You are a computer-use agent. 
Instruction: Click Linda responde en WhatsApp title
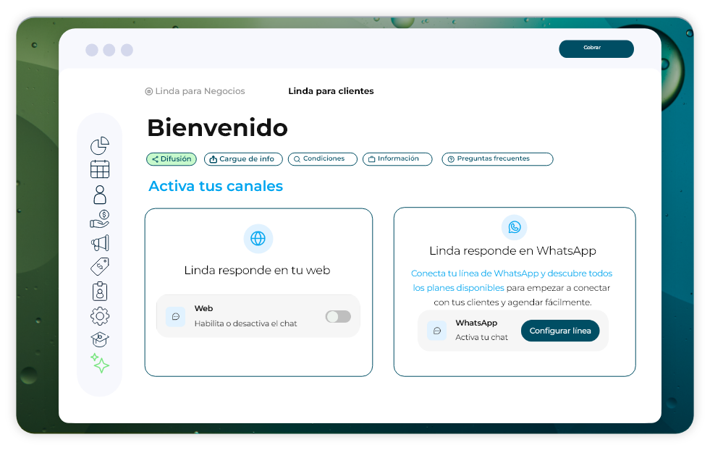click(512, 251)
